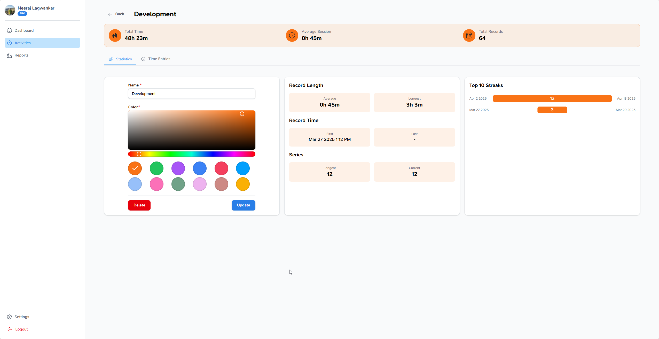Viewport: 659px width, 339px height.
Task: Adjust the hue slider below the gradient
Action: 191,154
